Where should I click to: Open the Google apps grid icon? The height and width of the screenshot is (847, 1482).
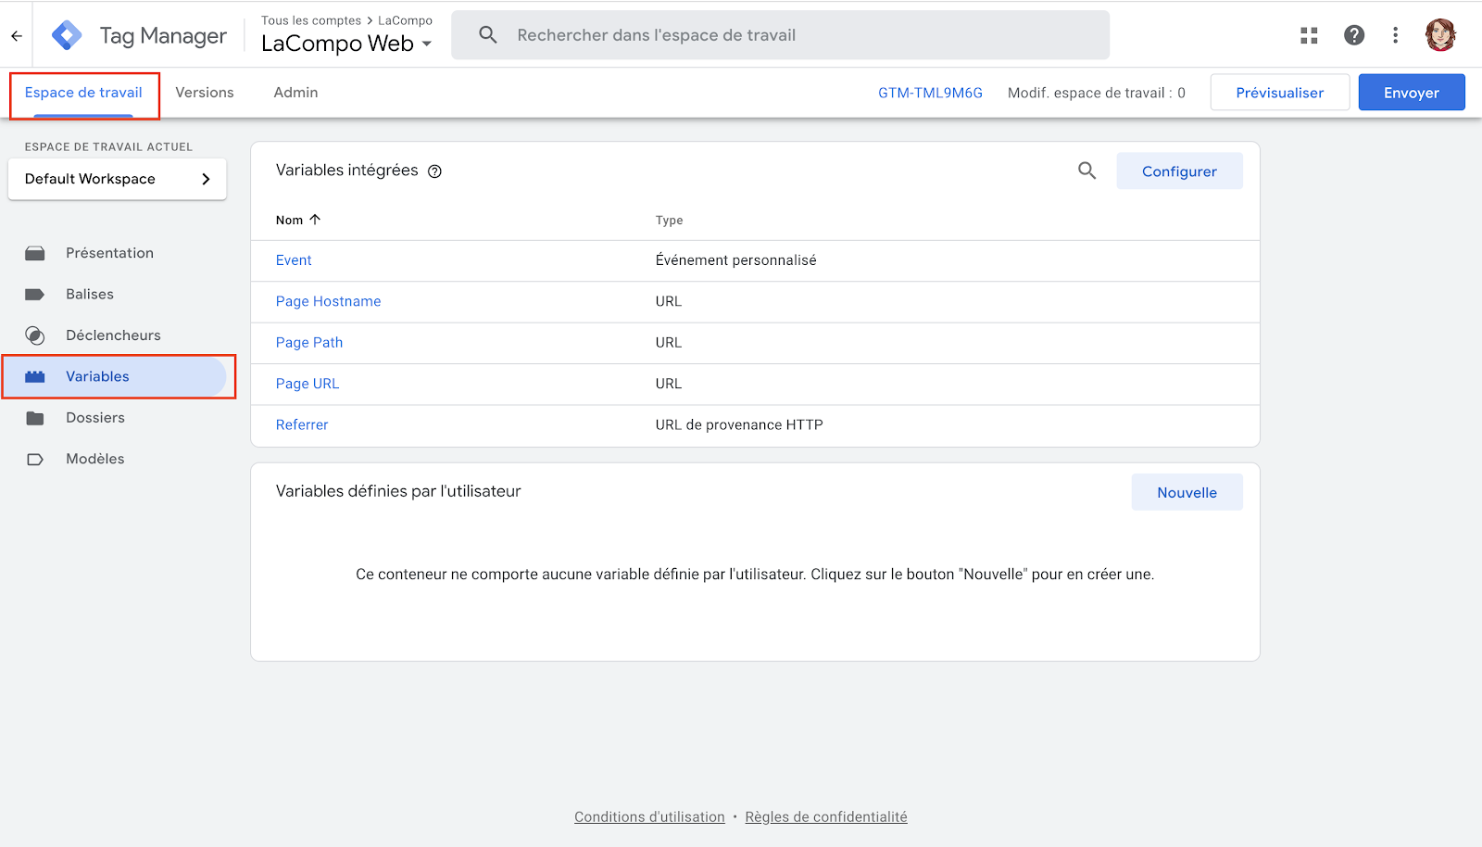[x=1309, y=35]
